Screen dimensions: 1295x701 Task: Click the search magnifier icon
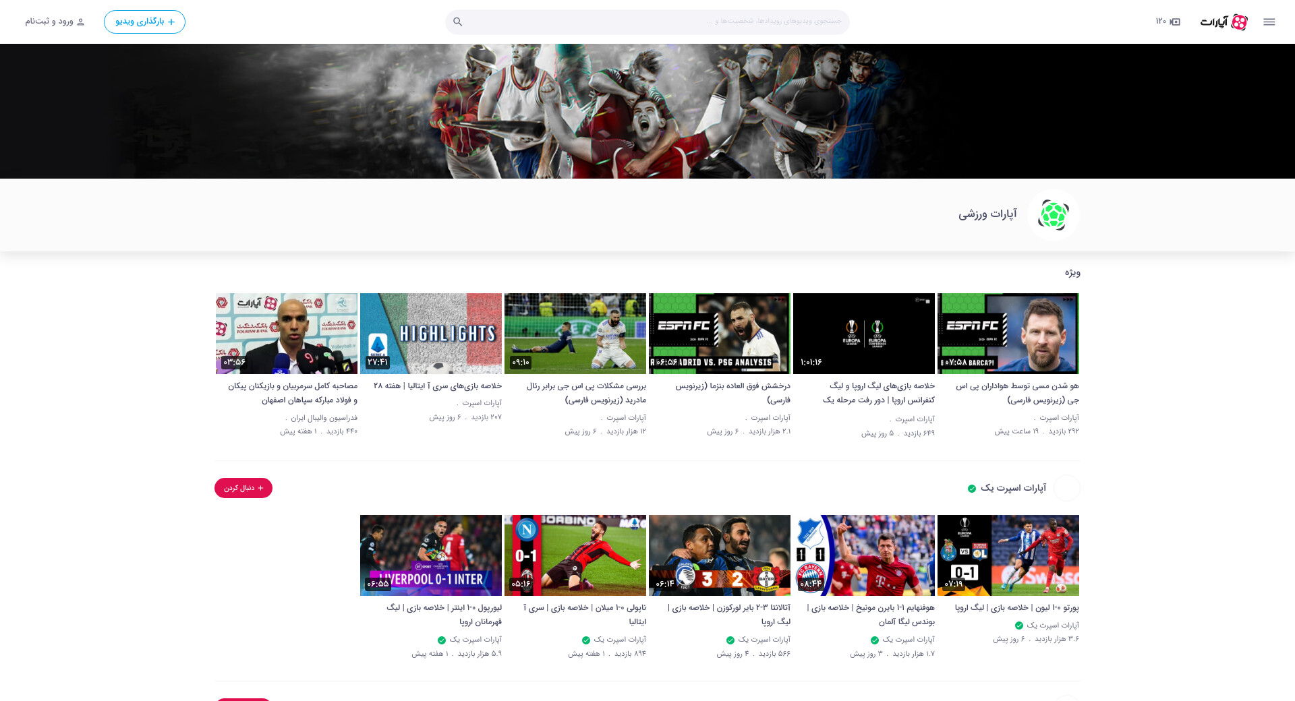point(458,22)
